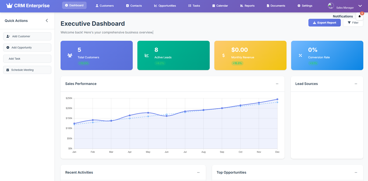Image resolution: width=368 pixels, height=181 pixels.
Task: Click the notification bell icon
Action: pos(360,16)
